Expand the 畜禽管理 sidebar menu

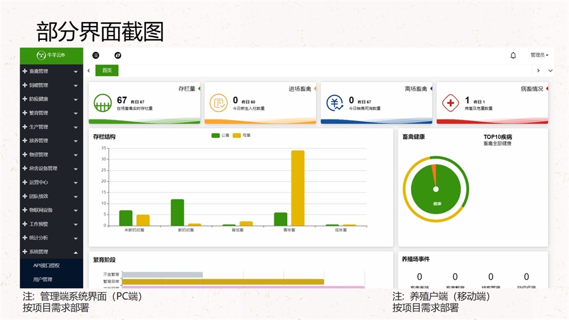51,71
